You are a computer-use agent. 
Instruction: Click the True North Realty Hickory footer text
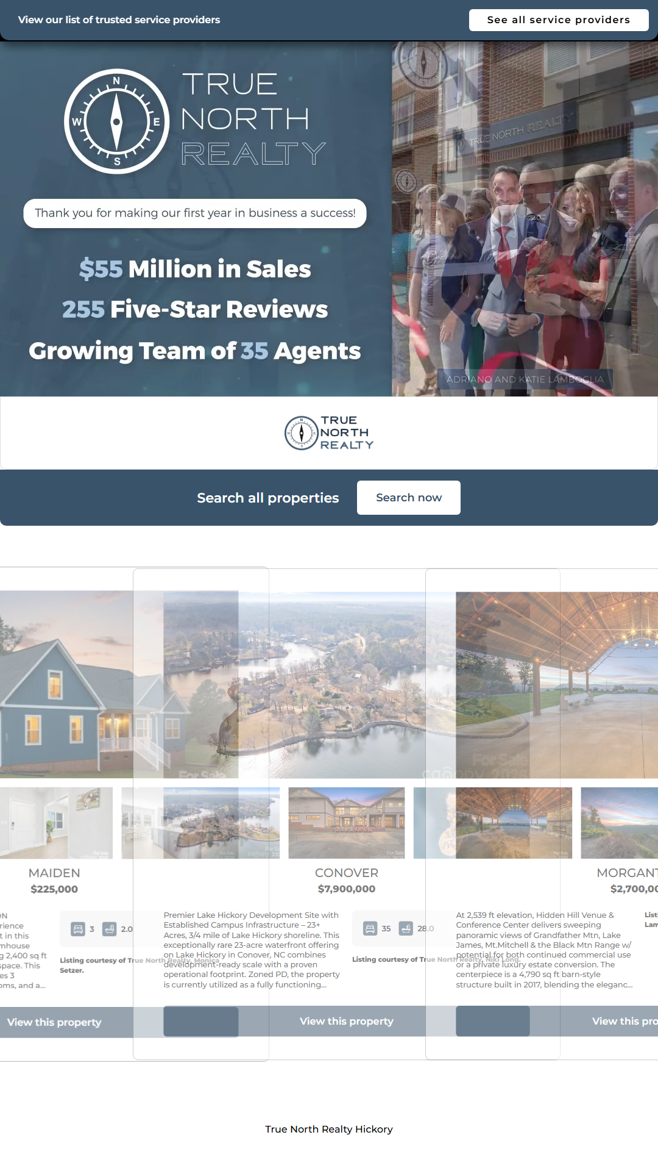(329, 1129)
